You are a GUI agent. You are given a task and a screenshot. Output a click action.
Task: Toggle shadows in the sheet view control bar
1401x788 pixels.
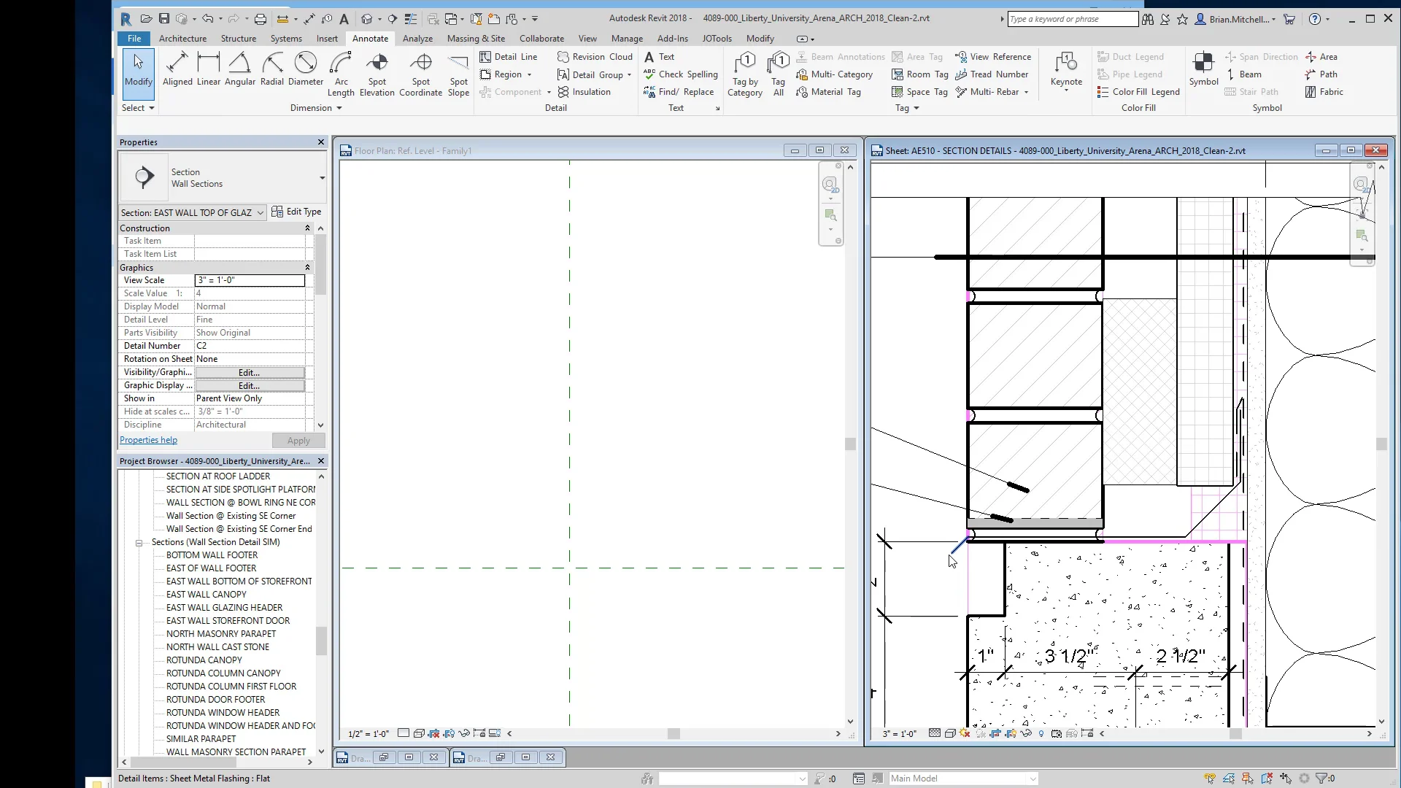click(x=963, y=733)
